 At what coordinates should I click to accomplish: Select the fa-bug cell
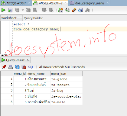pos(67,91)
